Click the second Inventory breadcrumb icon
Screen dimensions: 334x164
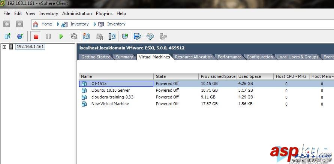coord(101,24)
